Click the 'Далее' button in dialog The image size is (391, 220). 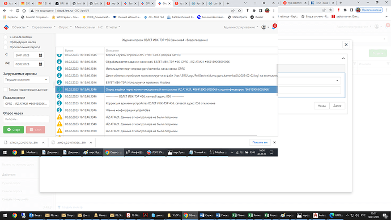(x=337, y=106)
